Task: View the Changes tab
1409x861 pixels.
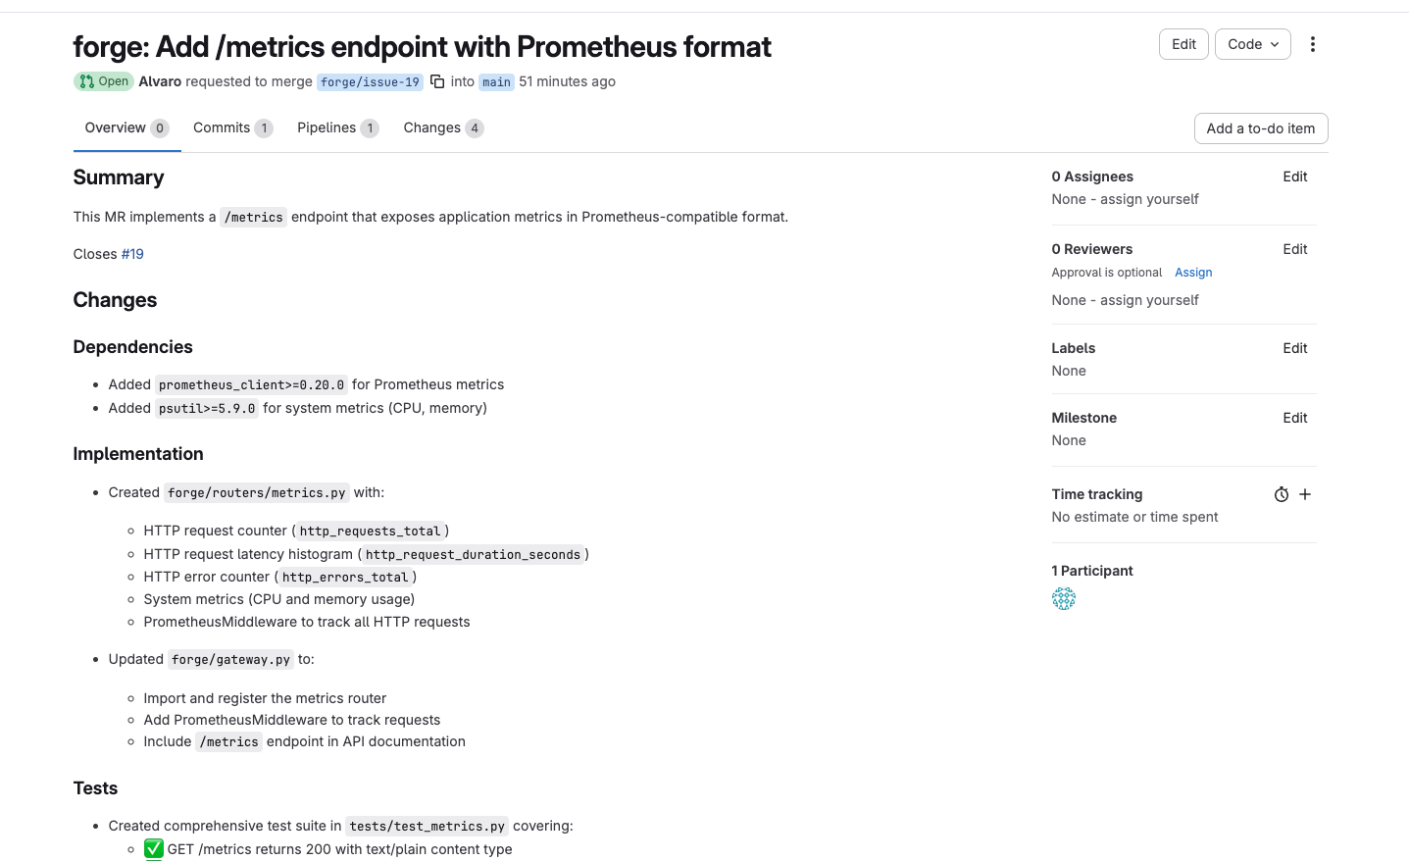Action: [x=443, y=127]
